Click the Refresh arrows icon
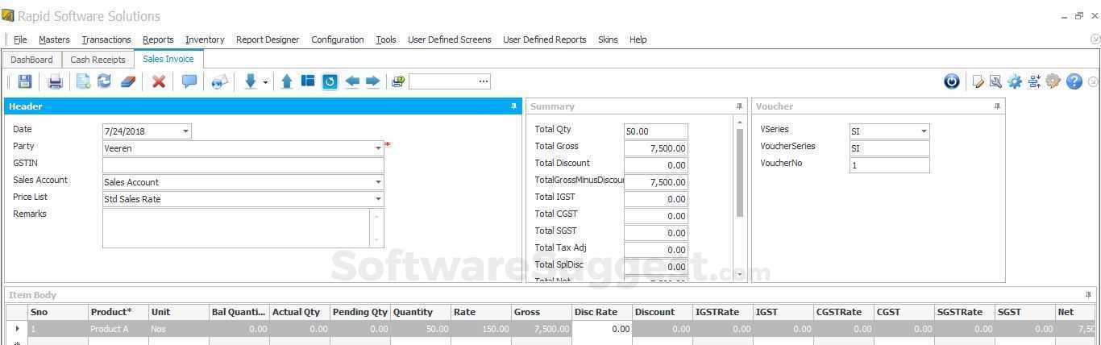1101x345 pixels. pos(104,81)
